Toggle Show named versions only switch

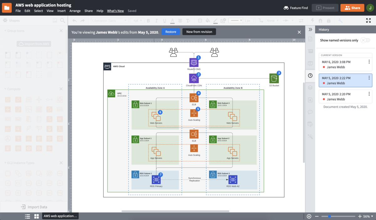pos(365,40)
